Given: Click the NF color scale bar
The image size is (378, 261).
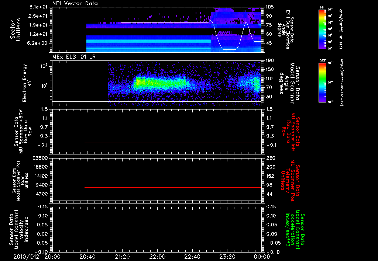Looking at the screenshot, I should click(323, 29).
